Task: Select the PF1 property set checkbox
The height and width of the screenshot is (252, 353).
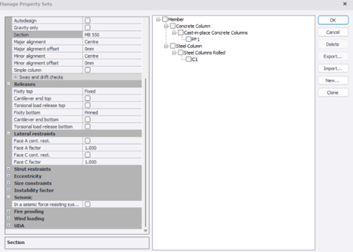Action: tap(189, 39)
